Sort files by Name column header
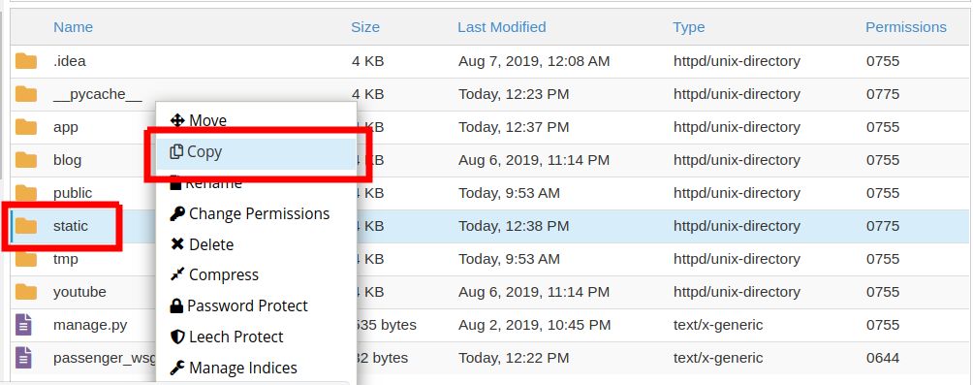The width and height of the screenshot is (973, 385). (74, 27)
